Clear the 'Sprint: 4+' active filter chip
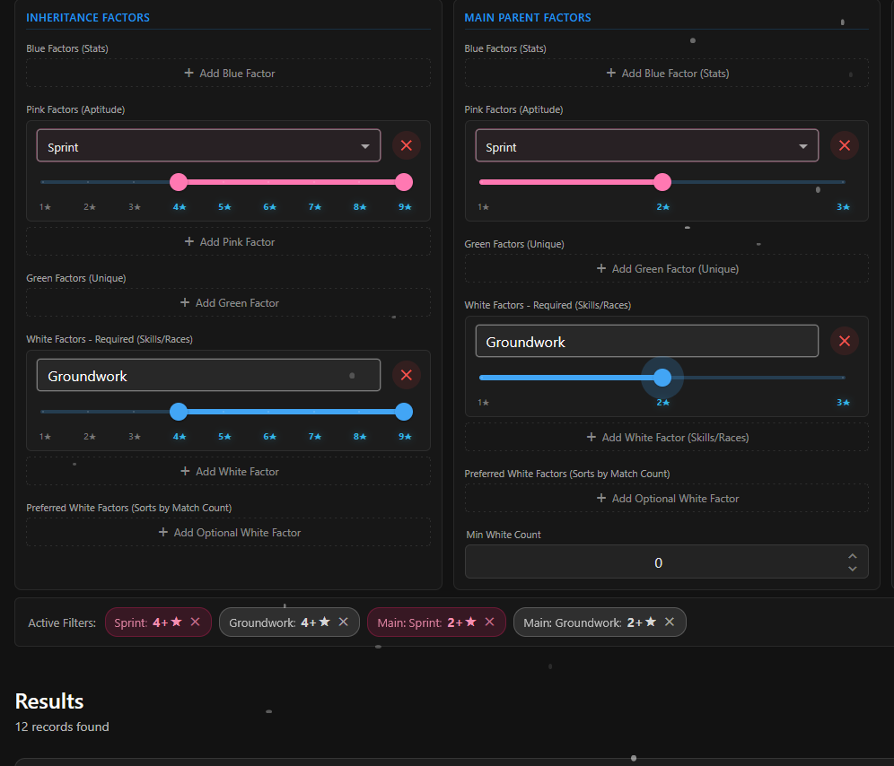The image size is (894, 766). pyautogui.click(x=195, y=622)
